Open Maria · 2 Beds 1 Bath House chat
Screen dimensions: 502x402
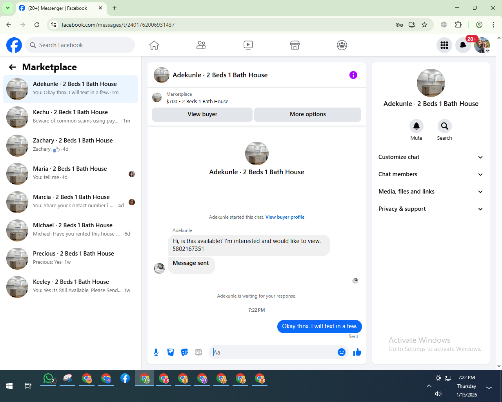coord(71,174)
